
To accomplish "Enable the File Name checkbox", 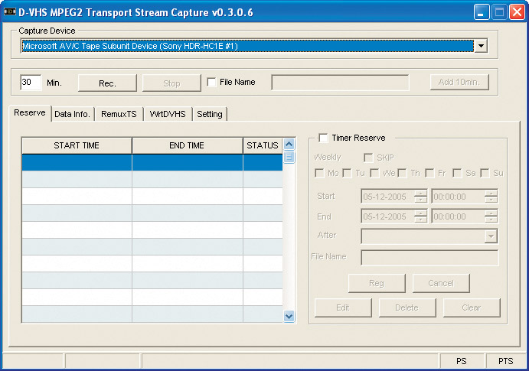I will (x=212, y=83).
